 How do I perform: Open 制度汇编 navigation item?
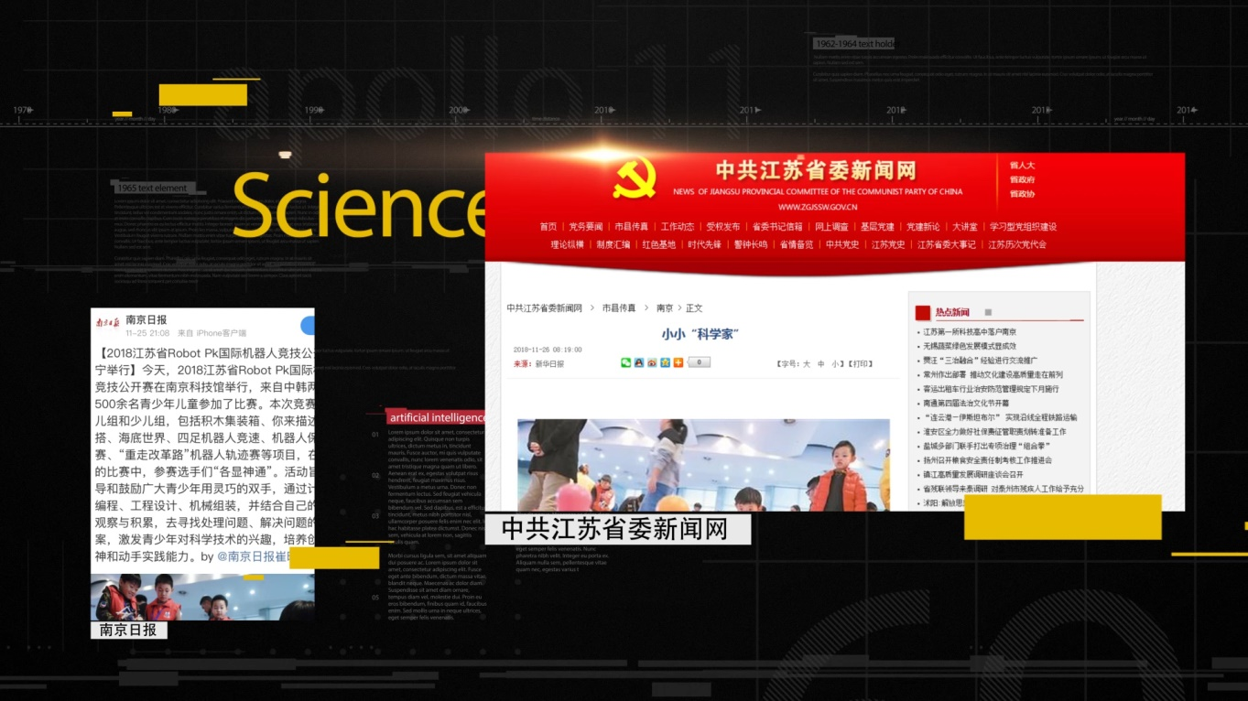(613, 244)
